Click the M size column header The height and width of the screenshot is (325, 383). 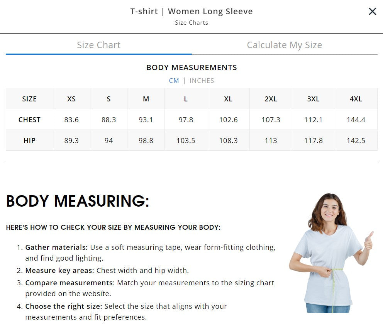point(146,99)
